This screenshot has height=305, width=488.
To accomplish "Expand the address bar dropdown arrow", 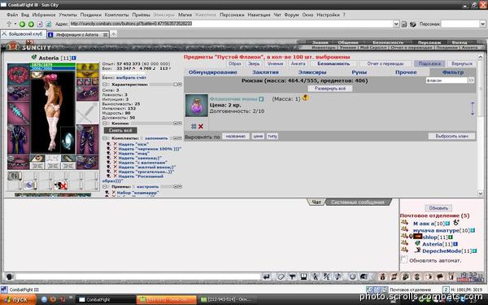I will (x=396, y=24).
